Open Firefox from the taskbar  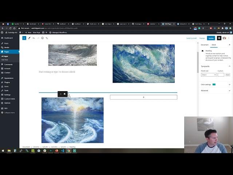point(57,151)
